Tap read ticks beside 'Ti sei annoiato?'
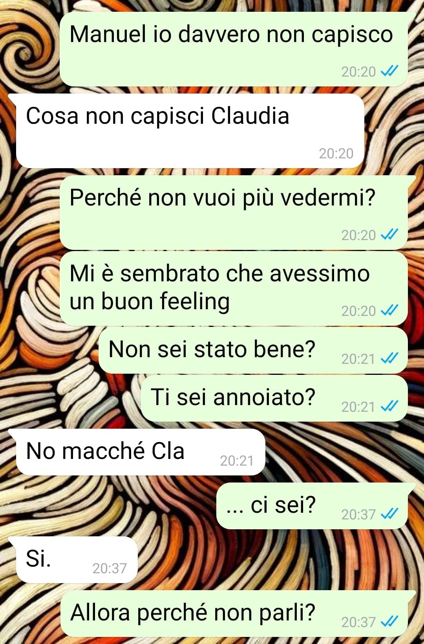 pyautogui.click(x=389, y=406)
